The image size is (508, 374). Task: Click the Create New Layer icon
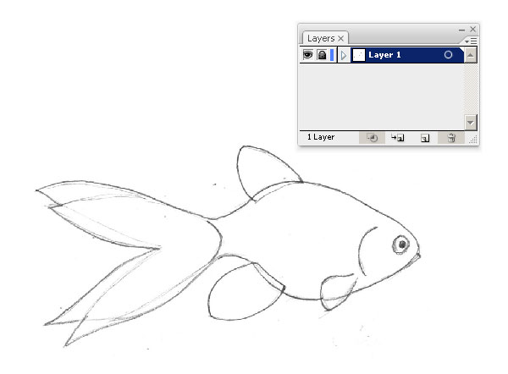(425, 138)
